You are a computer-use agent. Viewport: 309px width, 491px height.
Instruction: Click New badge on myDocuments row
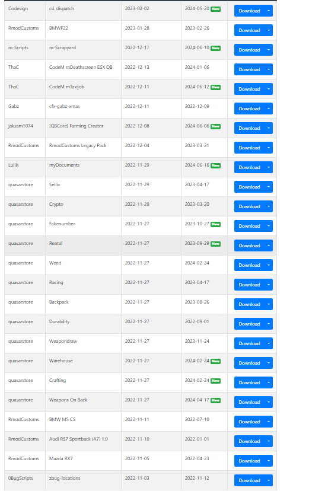click(215, 165)
